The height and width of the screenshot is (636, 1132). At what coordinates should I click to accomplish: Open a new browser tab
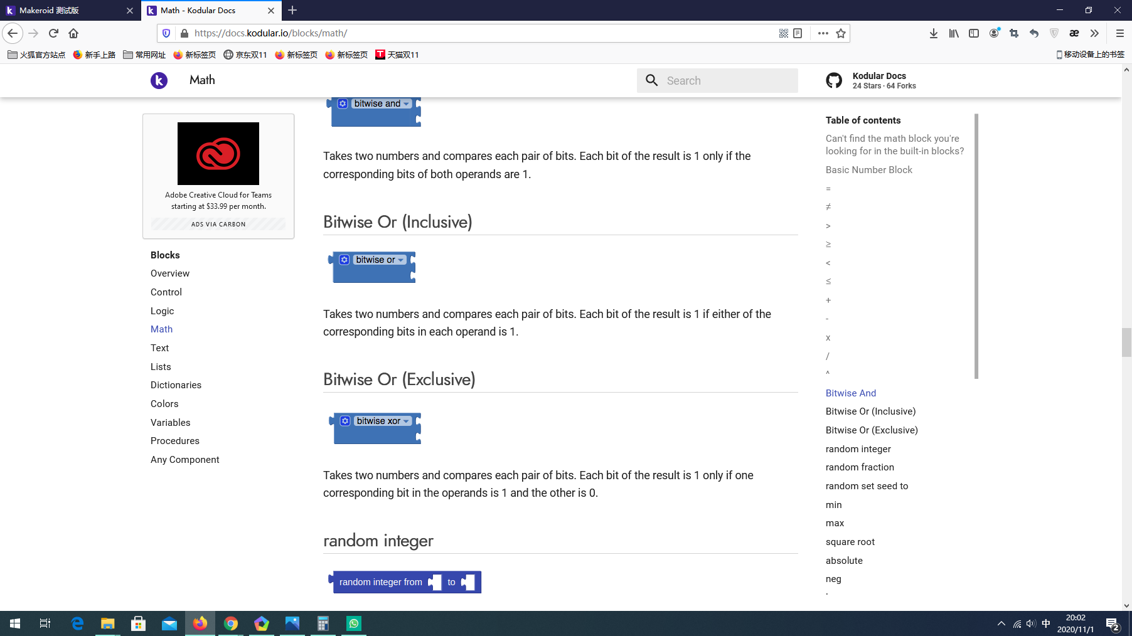(292, 11)
